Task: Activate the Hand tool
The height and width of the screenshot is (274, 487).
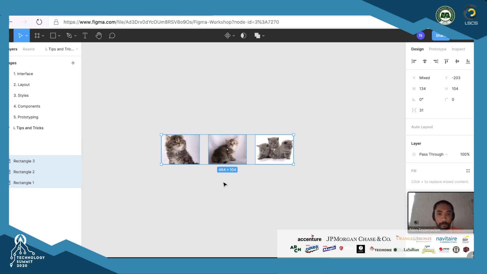Action: point(99,36)
